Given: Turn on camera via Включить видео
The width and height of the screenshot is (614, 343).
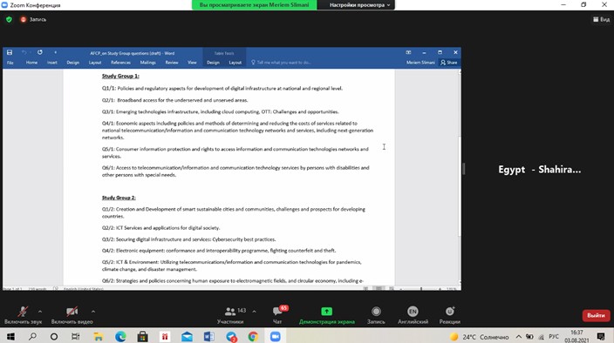Looking at the screenshot, I should [x=72, y=315].
